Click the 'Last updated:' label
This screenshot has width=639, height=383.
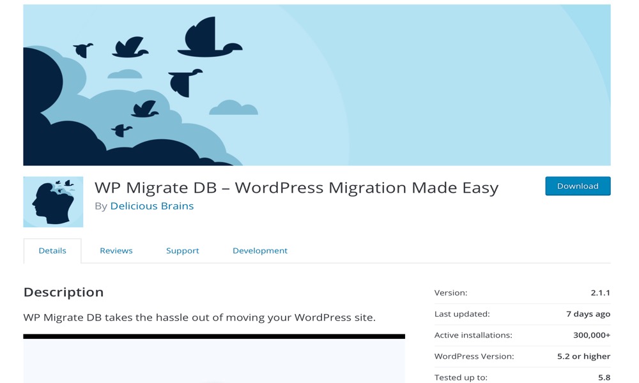click(462, 314)
